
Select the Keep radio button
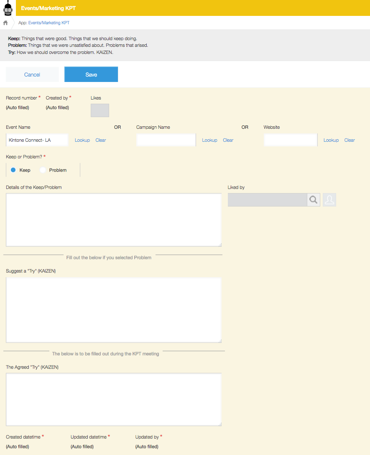click(13, 170)
